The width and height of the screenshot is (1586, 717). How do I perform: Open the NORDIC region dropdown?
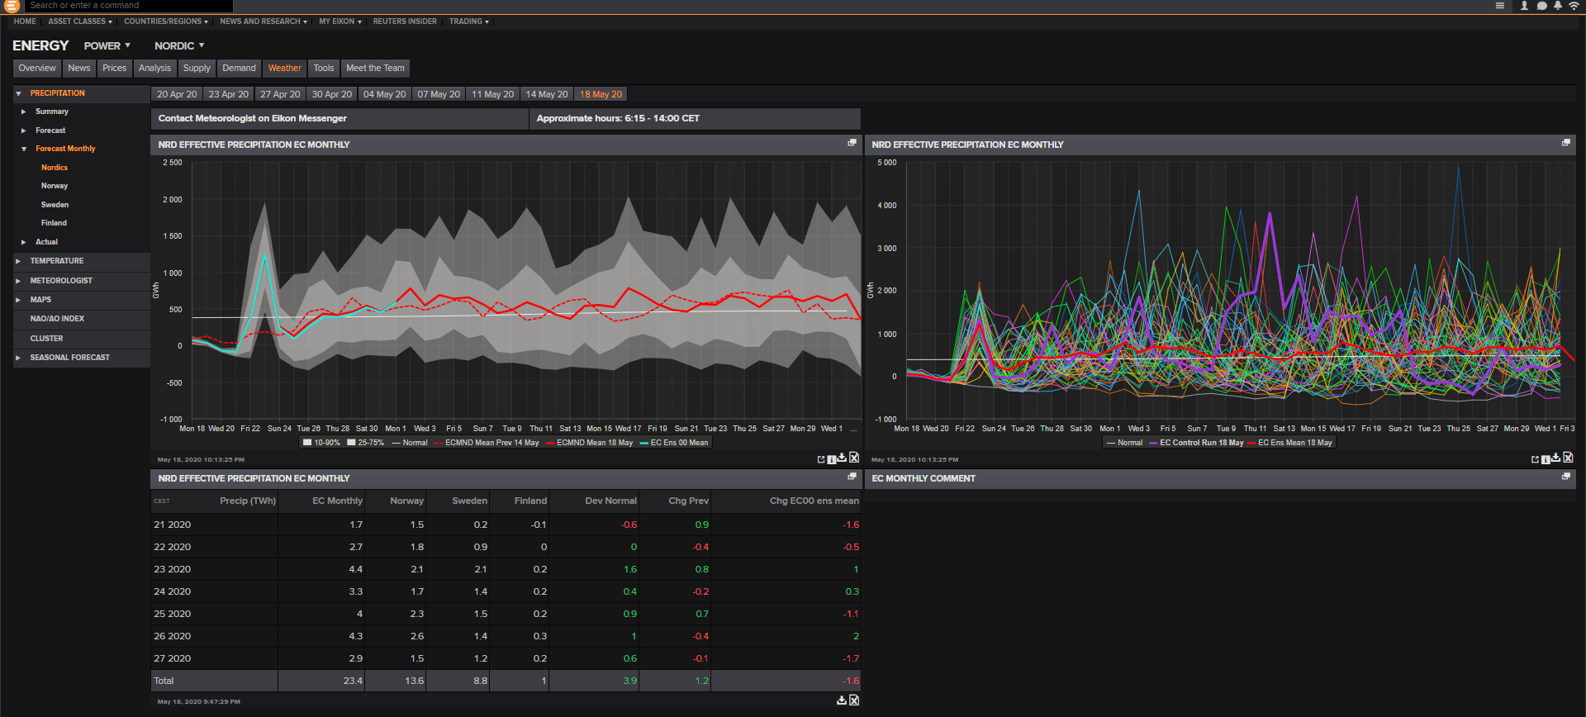click(179, 46)
